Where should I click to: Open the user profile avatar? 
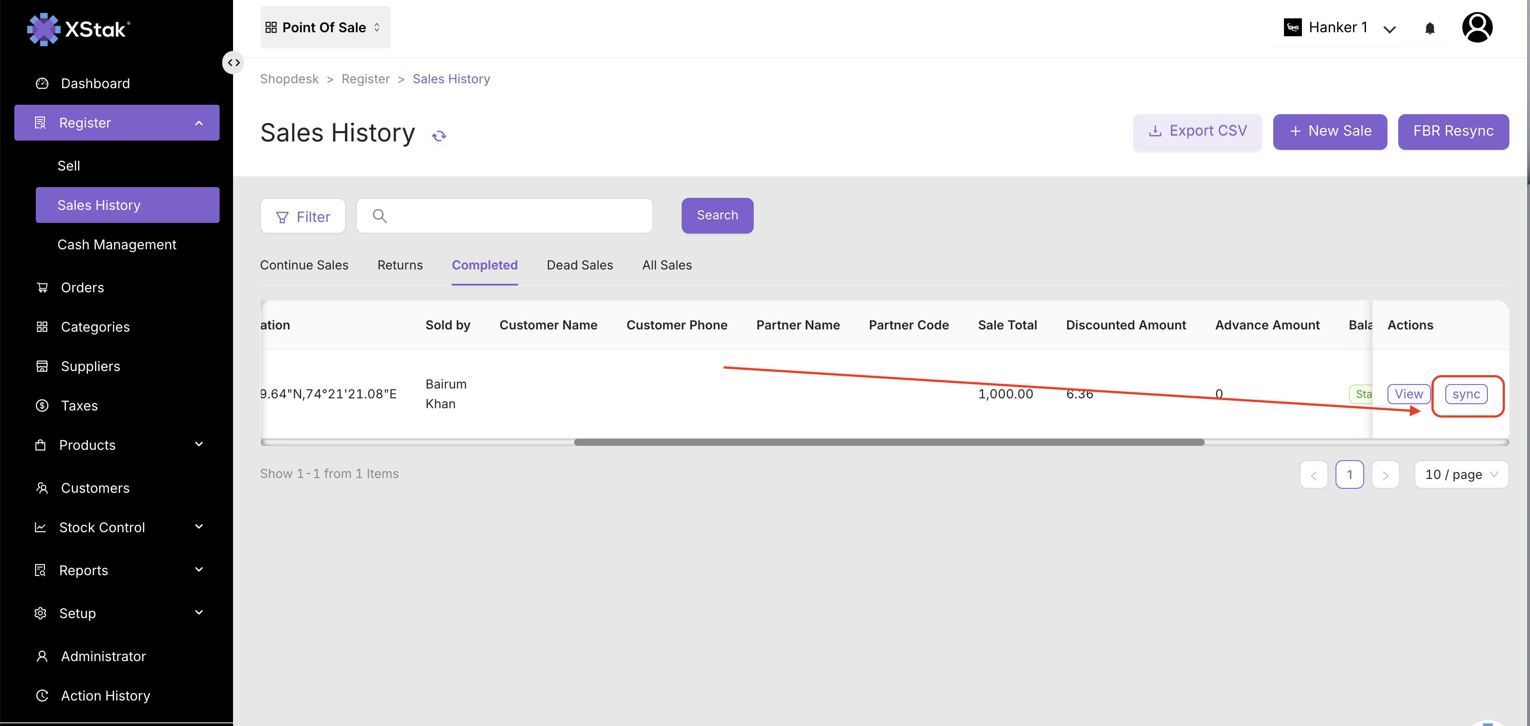click(x=1477, y=27)
